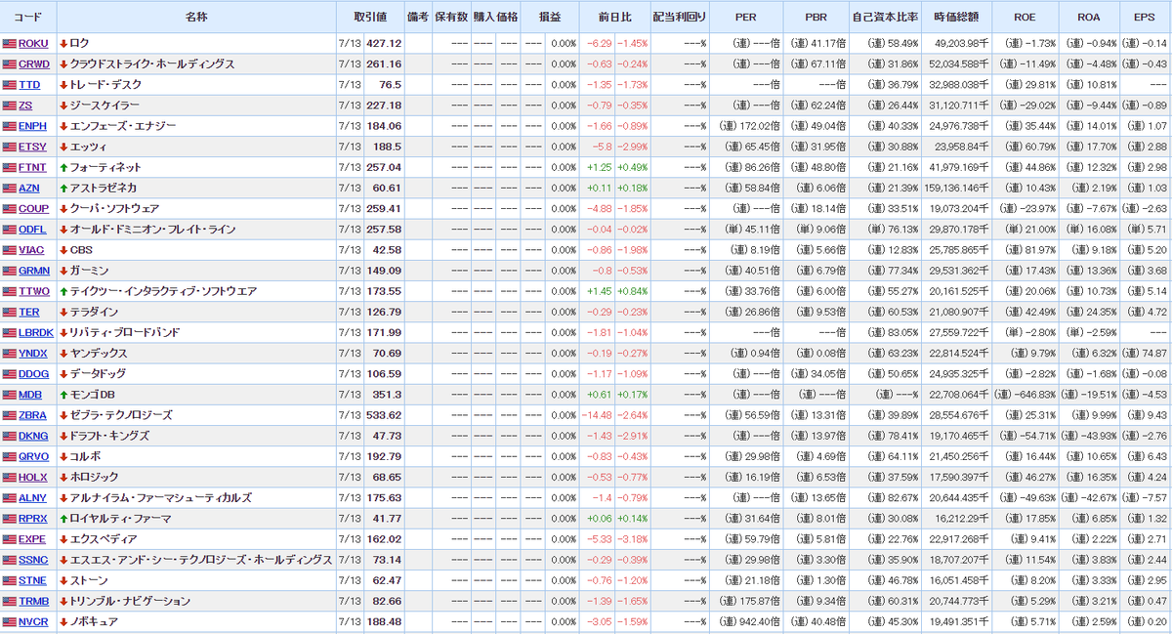The image size is (1172, 634).
Task: Open the ODFL ticker link
Action: (x=32, y=230)
